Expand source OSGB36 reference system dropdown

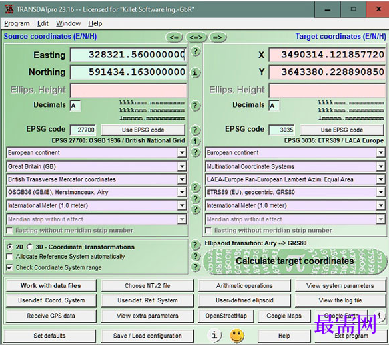(182, 192)
